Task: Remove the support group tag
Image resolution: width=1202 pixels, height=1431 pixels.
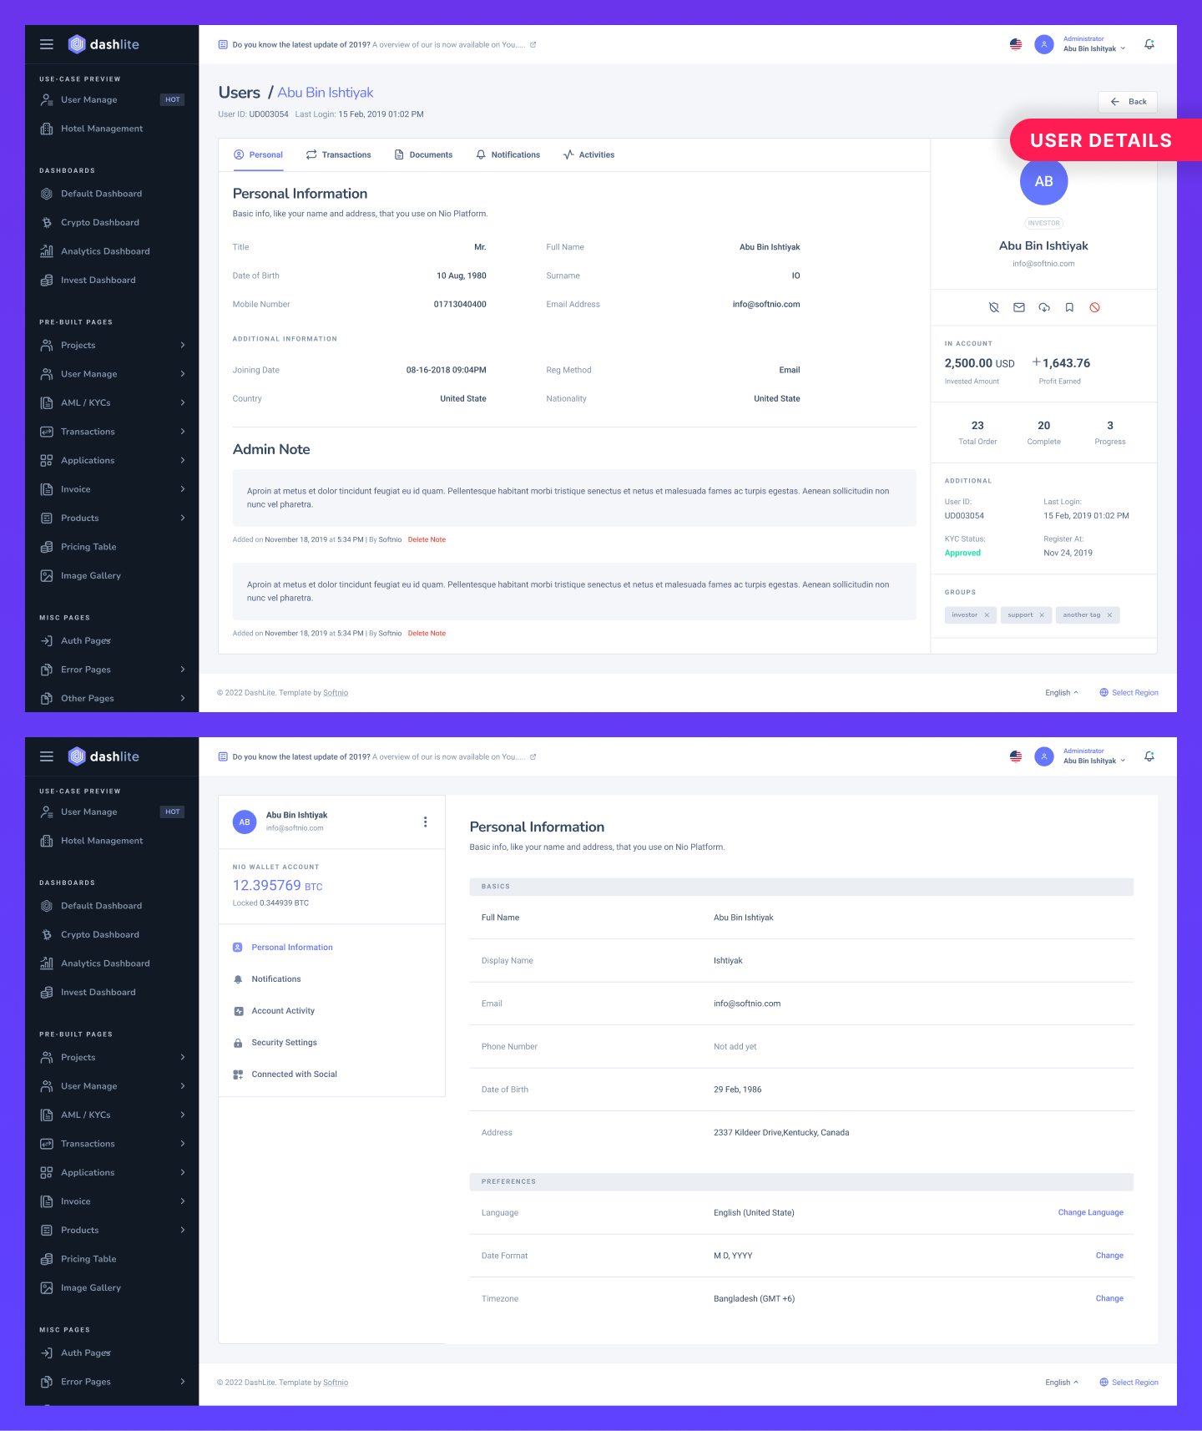Action: pos(1042,615)
